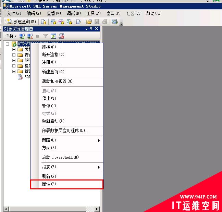Open the 窗口(W) menu
Viewport: 222px width, 212px height.
pyautogui.click(x=113, y=14)
